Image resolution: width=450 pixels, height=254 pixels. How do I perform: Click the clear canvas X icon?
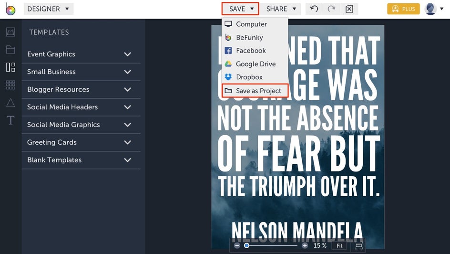pos(349,9)
